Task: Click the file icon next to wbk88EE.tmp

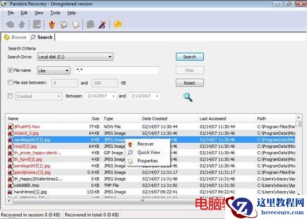Action: coord(10,186)
